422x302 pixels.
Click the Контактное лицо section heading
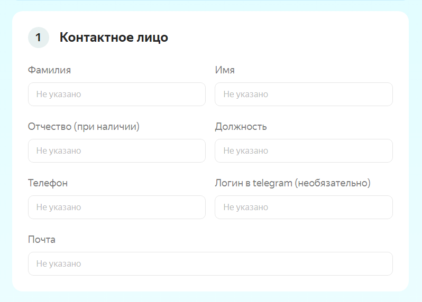[114, 37]
